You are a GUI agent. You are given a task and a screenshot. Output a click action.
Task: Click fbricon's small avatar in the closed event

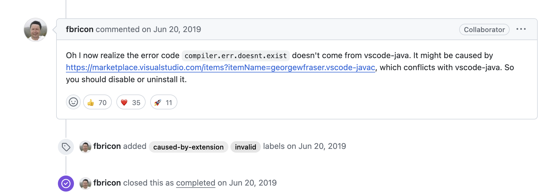click(85, 183)
